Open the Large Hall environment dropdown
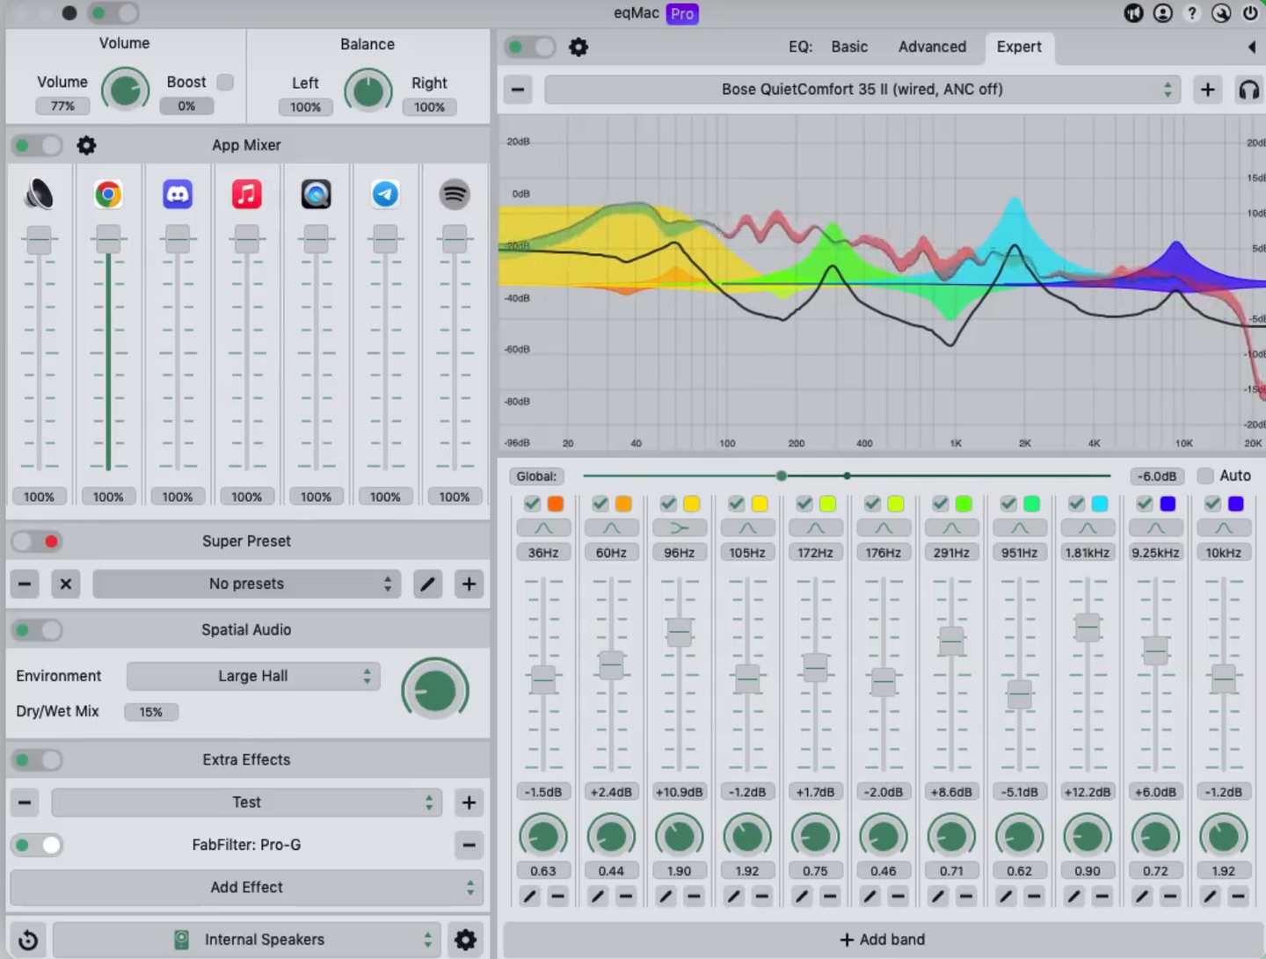1266x959 pixels. point(253,676)
